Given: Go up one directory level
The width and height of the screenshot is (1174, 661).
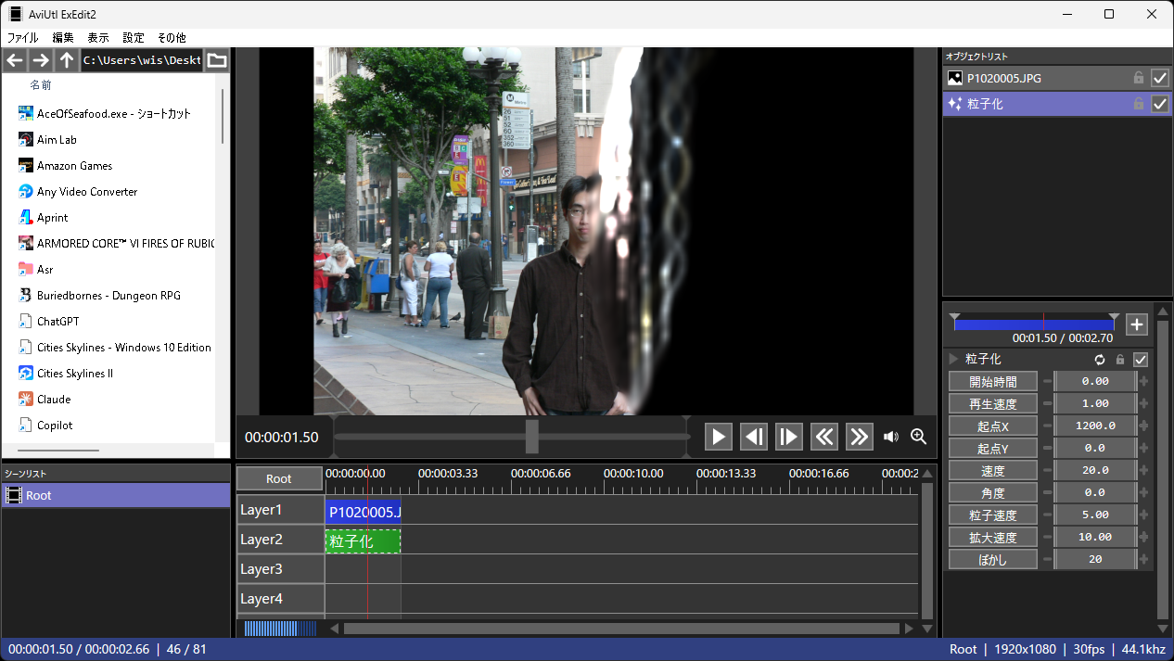Looking at the screenshot, I should [x=66, y=60].
